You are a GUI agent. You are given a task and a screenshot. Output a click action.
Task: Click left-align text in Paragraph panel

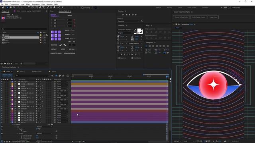[146, 46]
